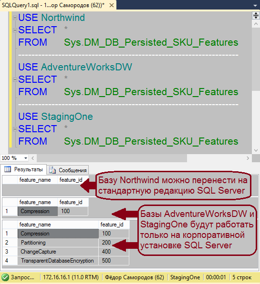Select the 200 feature_id cell
Viewport: 260px width, 284px height.
[x=114, y=243]
